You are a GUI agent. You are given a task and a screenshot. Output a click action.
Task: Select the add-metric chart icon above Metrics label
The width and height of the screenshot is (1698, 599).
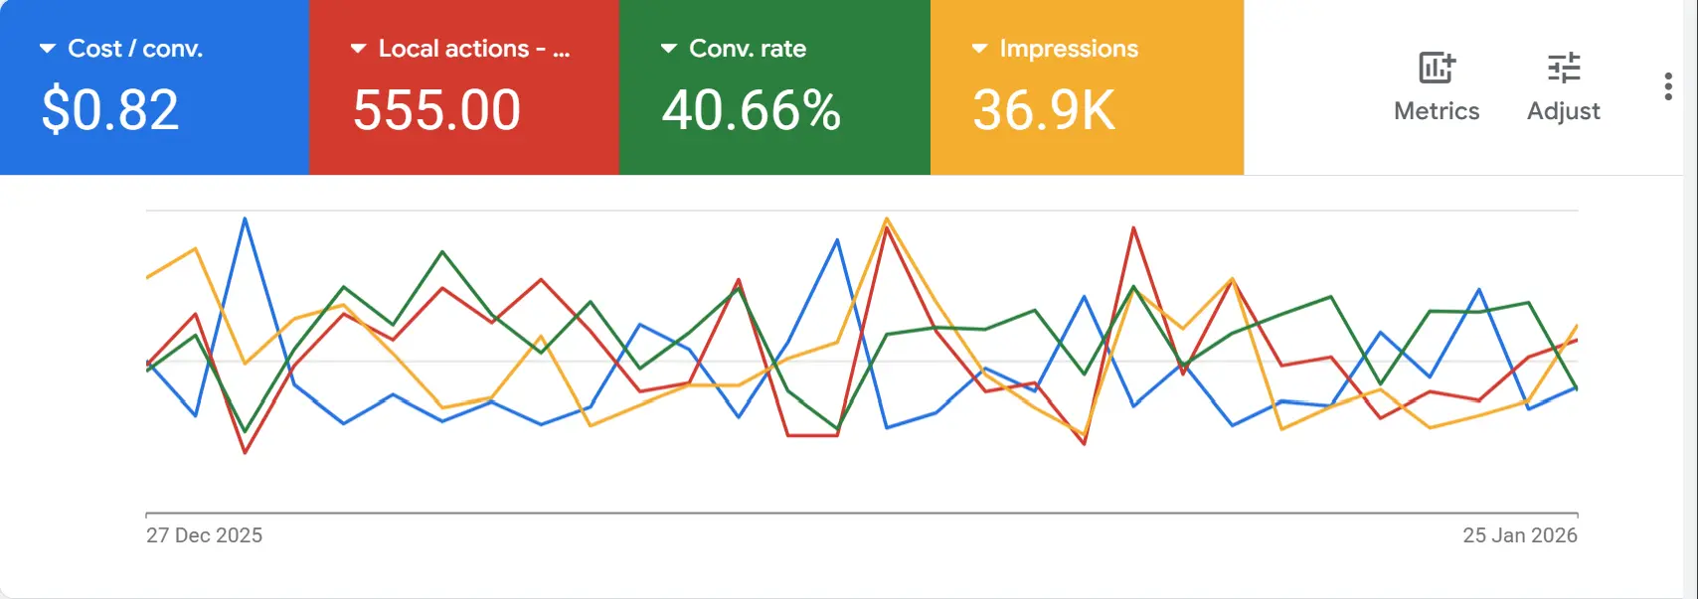coord(1437,67)
